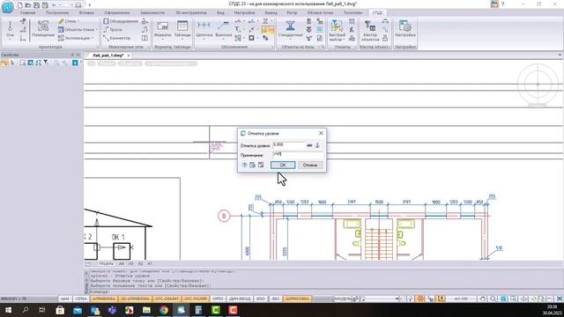Open the Построение ribbon tab

coord(56,12)
